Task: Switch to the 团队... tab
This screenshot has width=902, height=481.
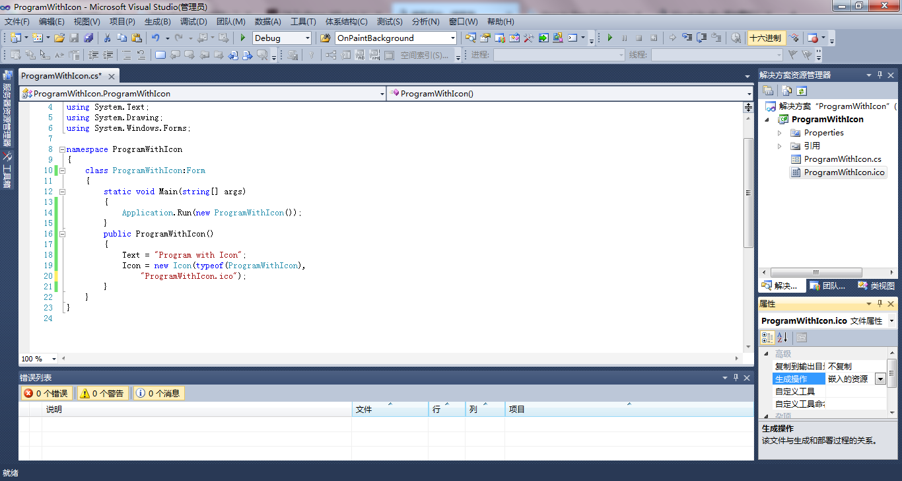Action: [x=827, y=286]
